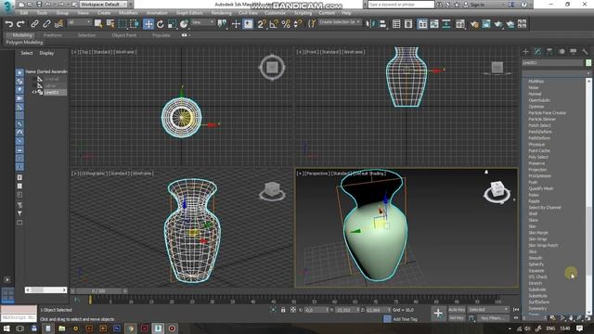This screenshot has height=334, width=594.
Task: Toggle Percent Snap
Action: [x=286, y=24]
